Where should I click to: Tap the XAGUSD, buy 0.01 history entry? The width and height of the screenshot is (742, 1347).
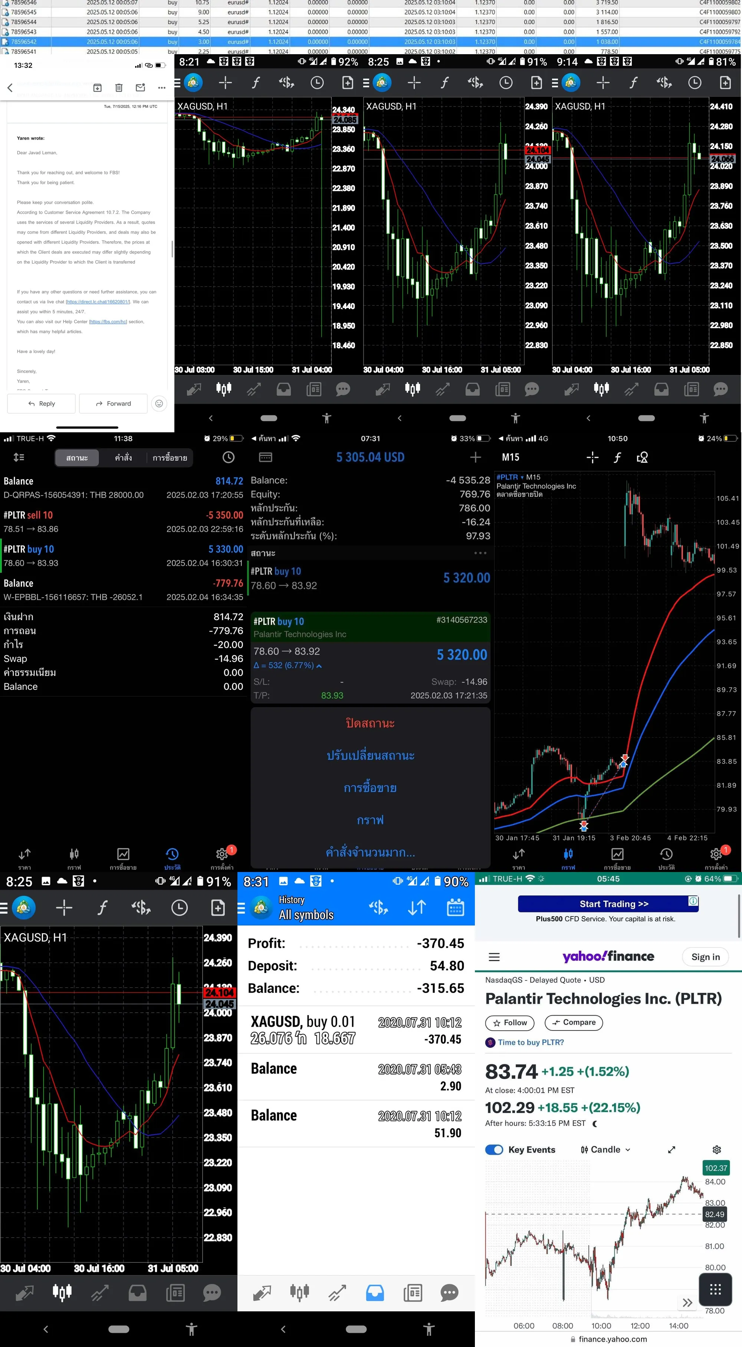tap(355, 1030)
